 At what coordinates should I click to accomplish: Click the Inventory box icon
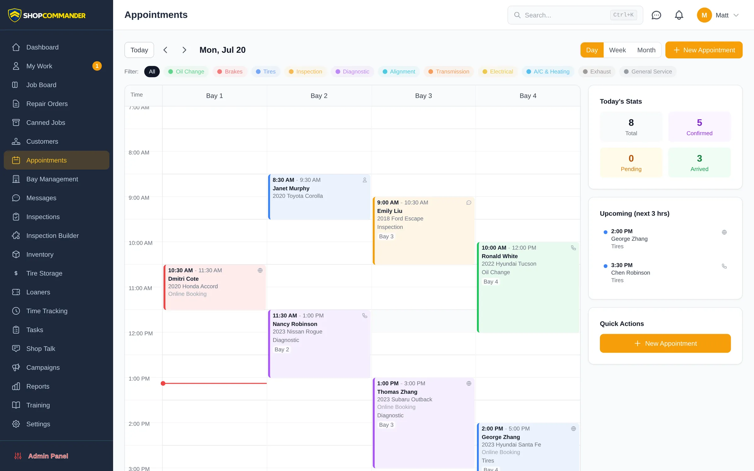tap(16, 254)
